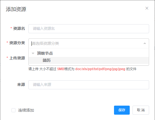
Task: Click the red doc/xls/ppt file formats text
Action: [x=100, y=69]
